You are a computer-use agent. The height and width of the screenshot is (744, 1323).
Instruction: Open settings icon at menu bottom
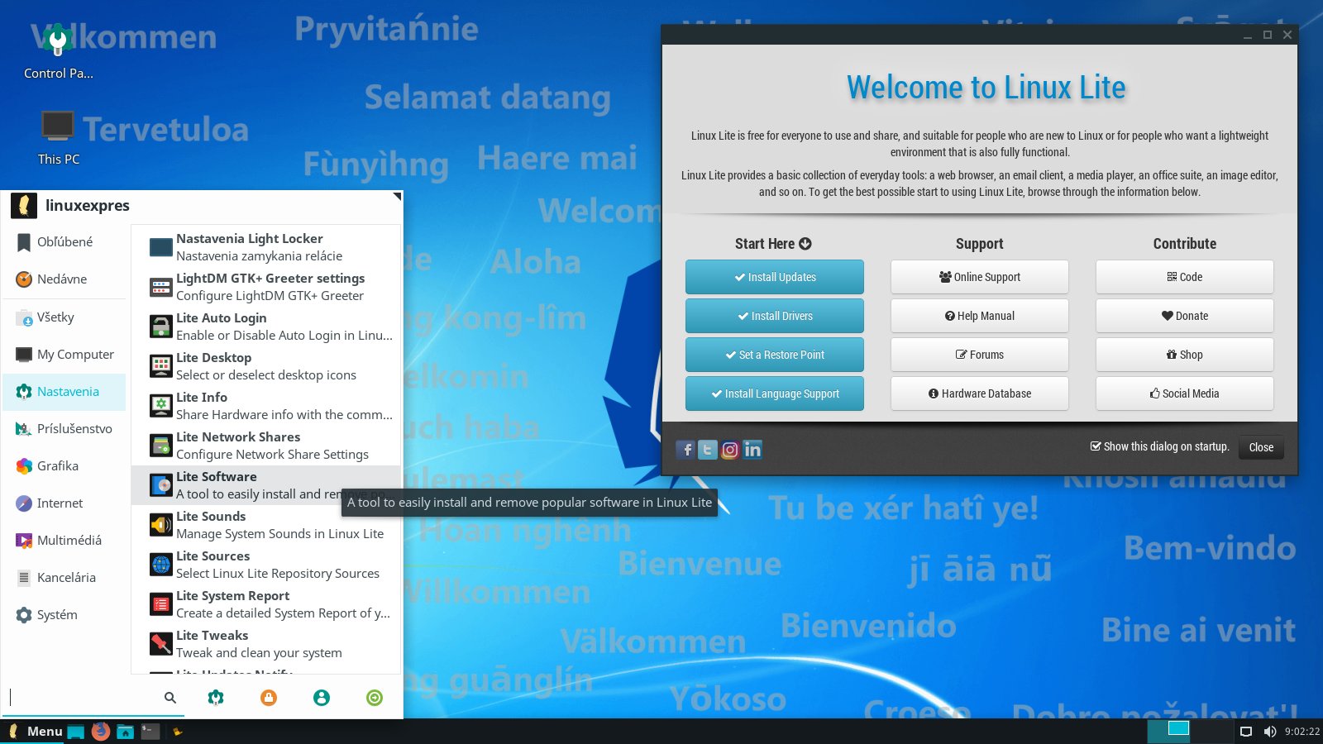coord(216,698)
